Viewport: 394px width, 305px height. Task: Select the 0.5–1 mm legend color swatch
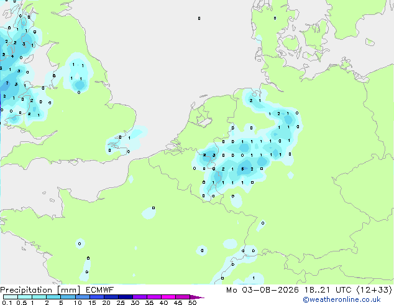coord(25,297)
